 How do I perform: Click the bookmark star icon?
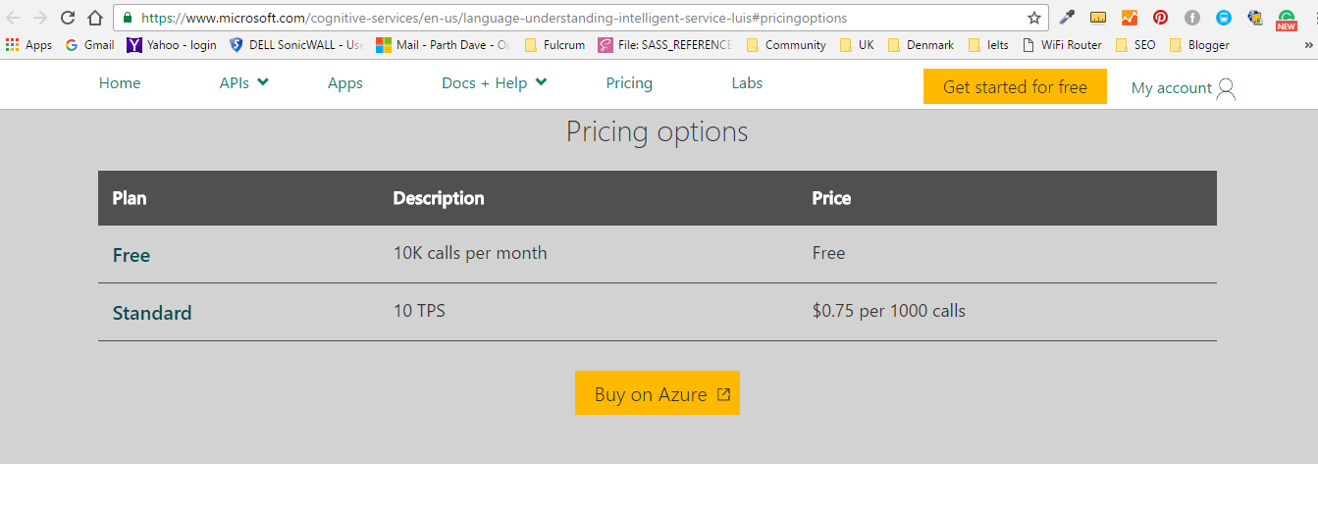click(x=1033, y=18)
